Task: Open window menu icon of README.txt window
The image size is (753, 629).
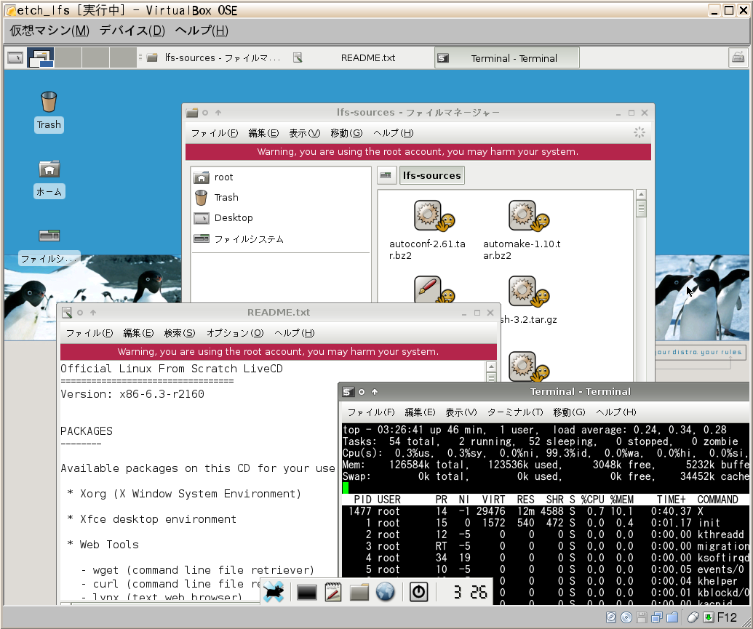Action: [x=67, y=313]
